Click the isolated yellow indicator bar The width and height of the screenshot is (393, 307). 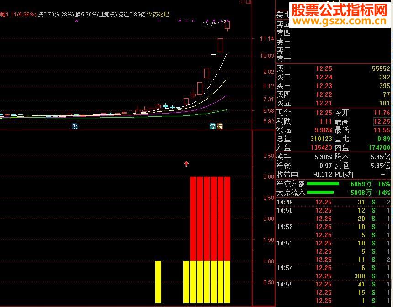pyautogui.click(x=158, y=282)
